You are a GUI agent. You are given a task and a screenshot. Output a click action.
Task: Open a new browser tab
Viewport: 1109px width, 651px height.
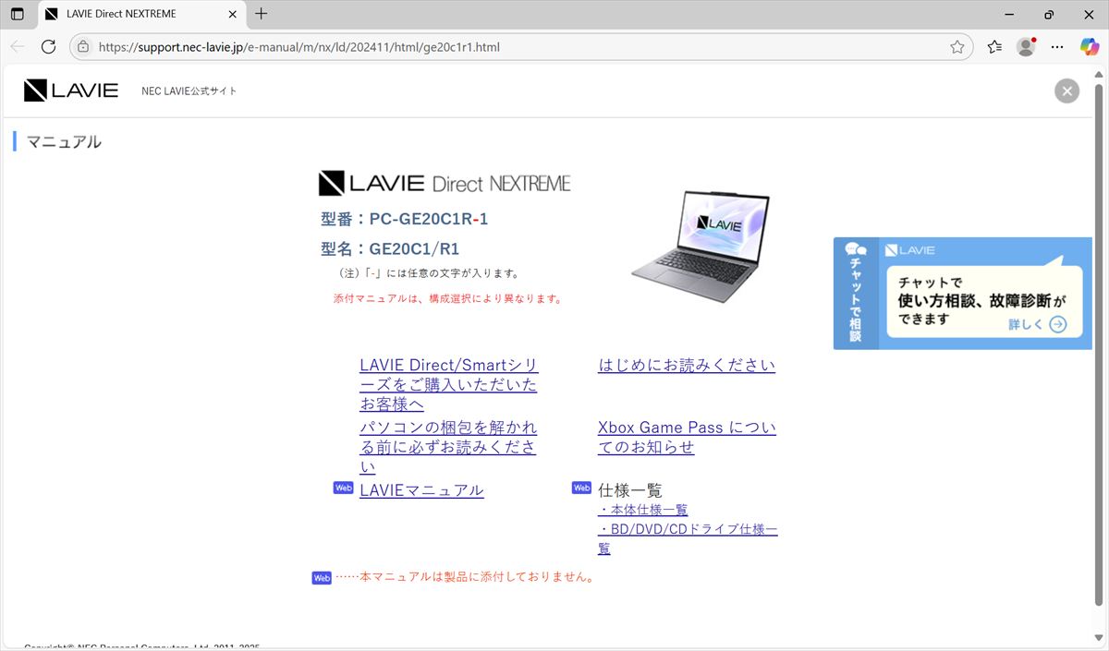click(262, 14)
